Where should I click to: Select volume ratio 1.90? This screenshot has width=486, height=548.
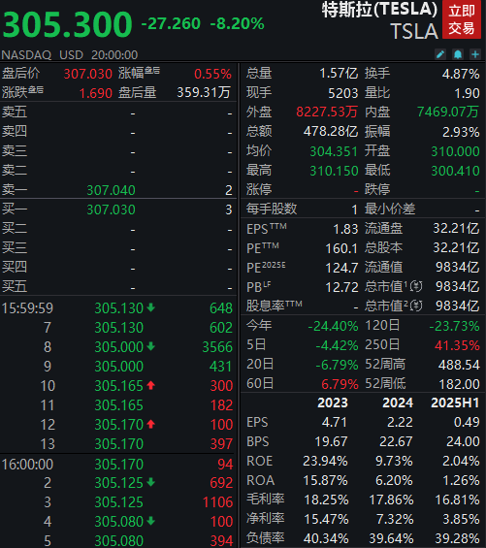[467, 93]
